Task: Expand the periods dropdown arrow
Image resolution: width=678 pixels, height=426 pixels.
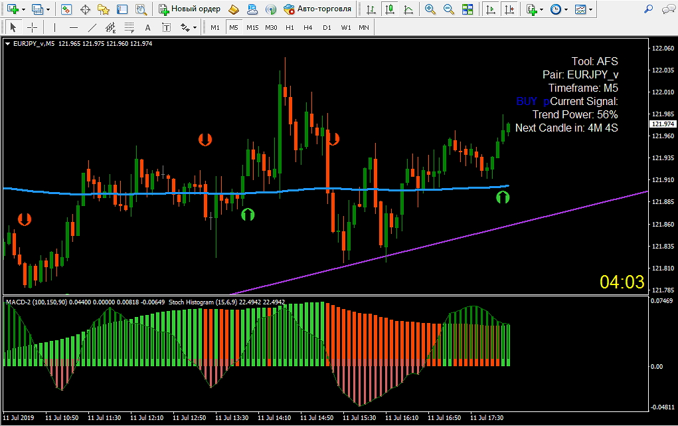Action: click(566, 9)
